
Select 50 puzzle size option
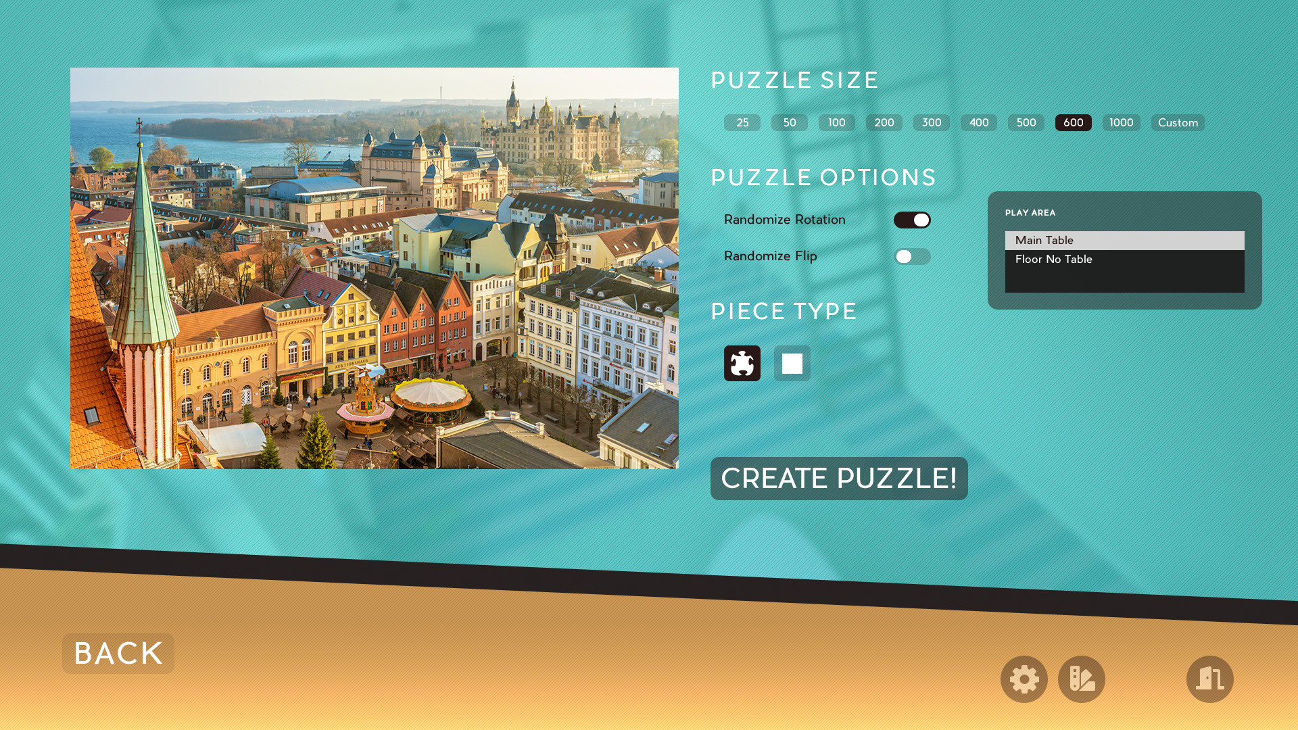pos(789,122)
